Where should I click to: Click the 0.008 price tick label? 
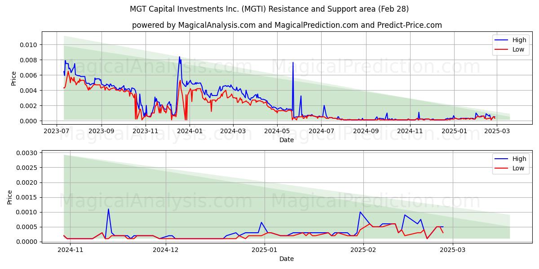[29, 60]
